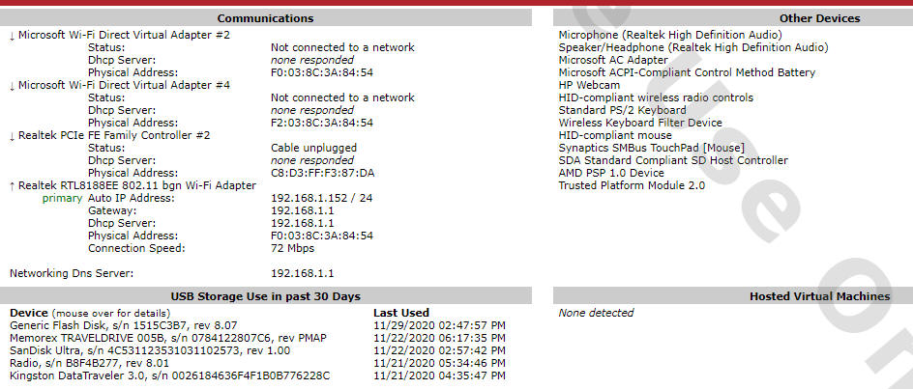Click the Hosted Virtual Machines header

pyautogui.click(x=733, y=296)
